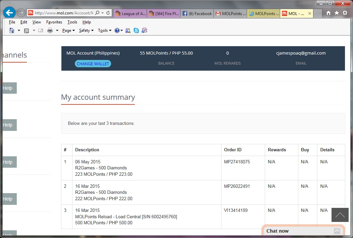Click the Home icon in command bar
353x238 pixels.
[x=12, y=30]
